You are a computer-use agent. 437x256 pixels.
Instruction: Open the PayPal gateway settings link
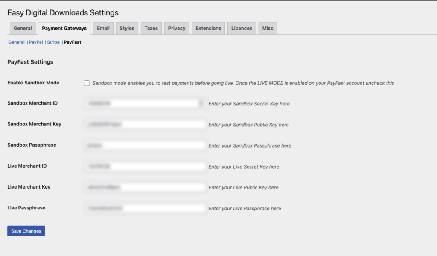36,42
